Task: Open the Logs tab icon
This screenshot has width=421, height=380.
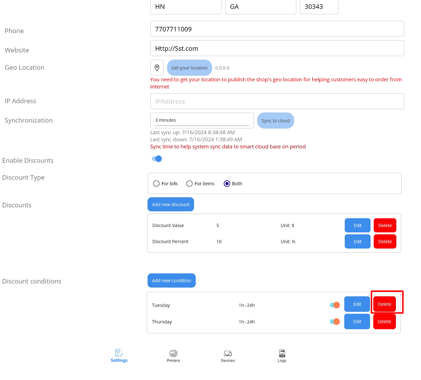Action: point(282,353)
